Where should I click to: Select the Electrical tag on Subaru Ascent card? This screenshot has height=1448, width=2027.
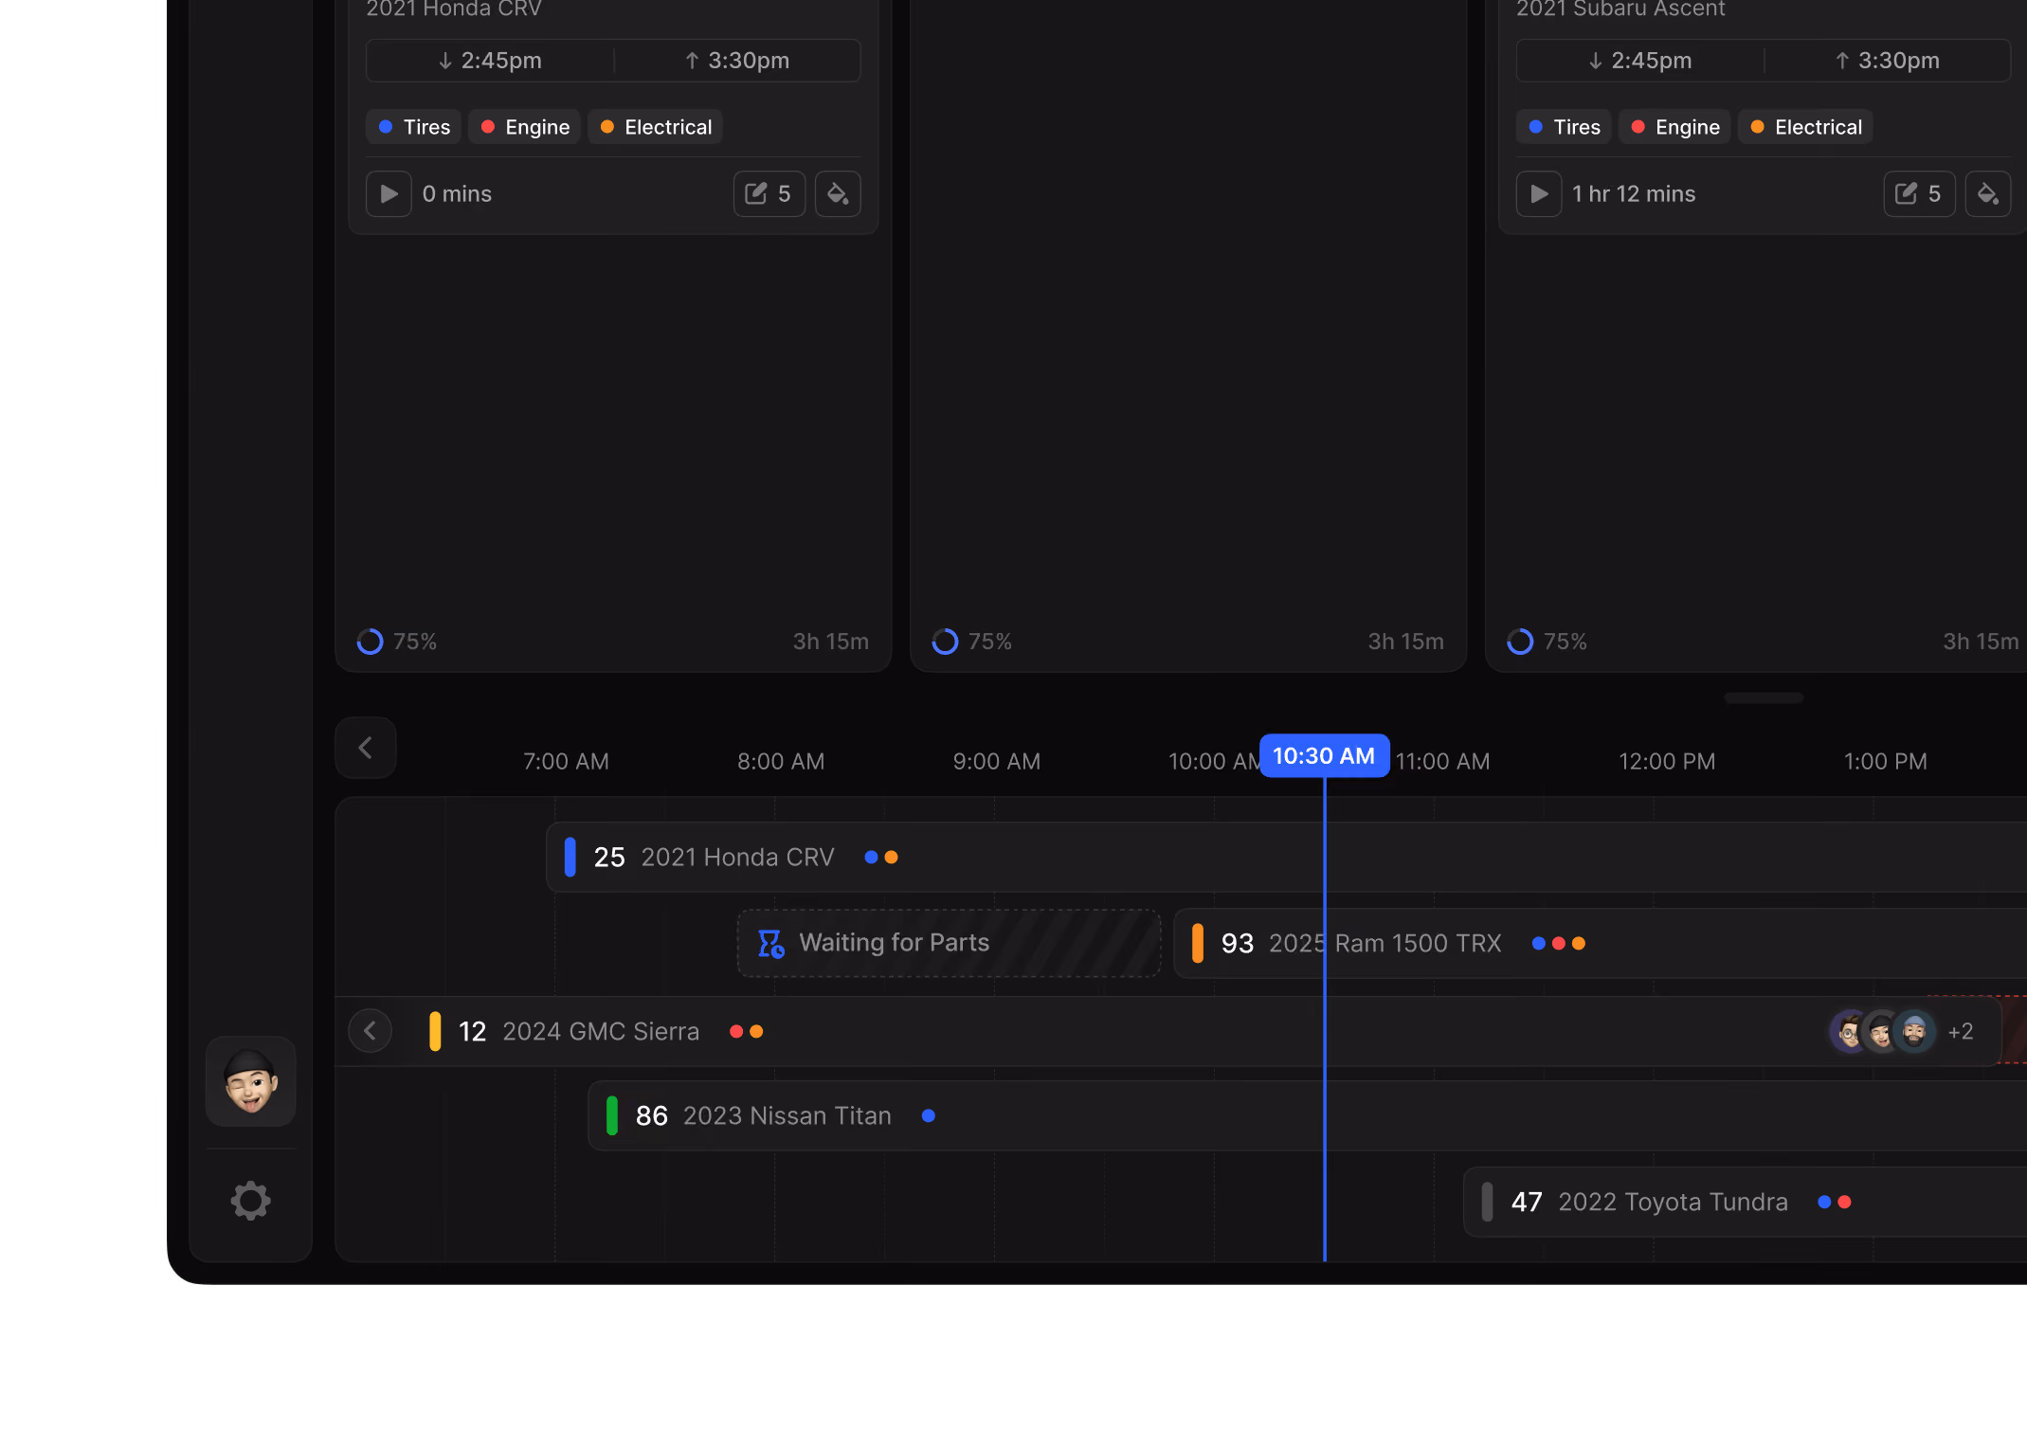click(x=1806, y=127)
